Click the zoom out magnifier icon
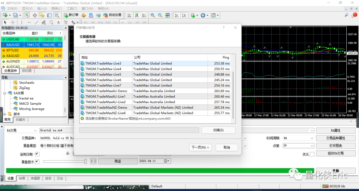Screen dimensions: 359x191 coord(160,15)
